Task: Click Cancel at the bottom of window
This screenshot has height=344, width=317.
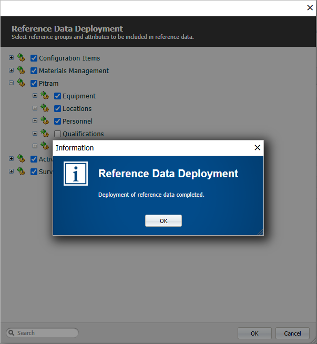Action: 292,333
